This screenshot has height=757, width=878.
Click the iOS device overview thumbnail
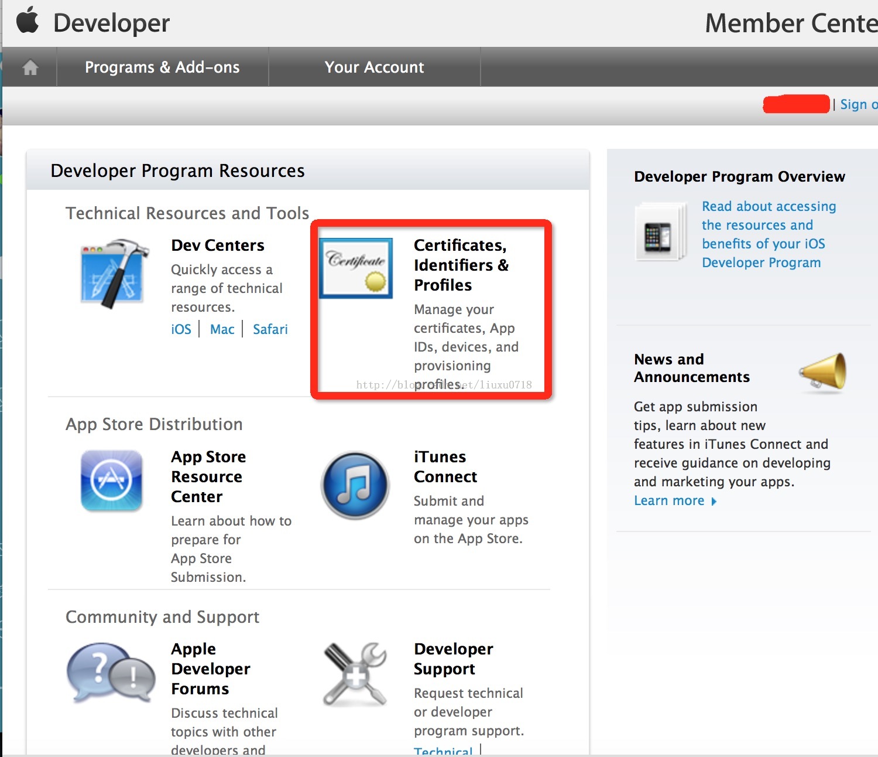(660, 233)
